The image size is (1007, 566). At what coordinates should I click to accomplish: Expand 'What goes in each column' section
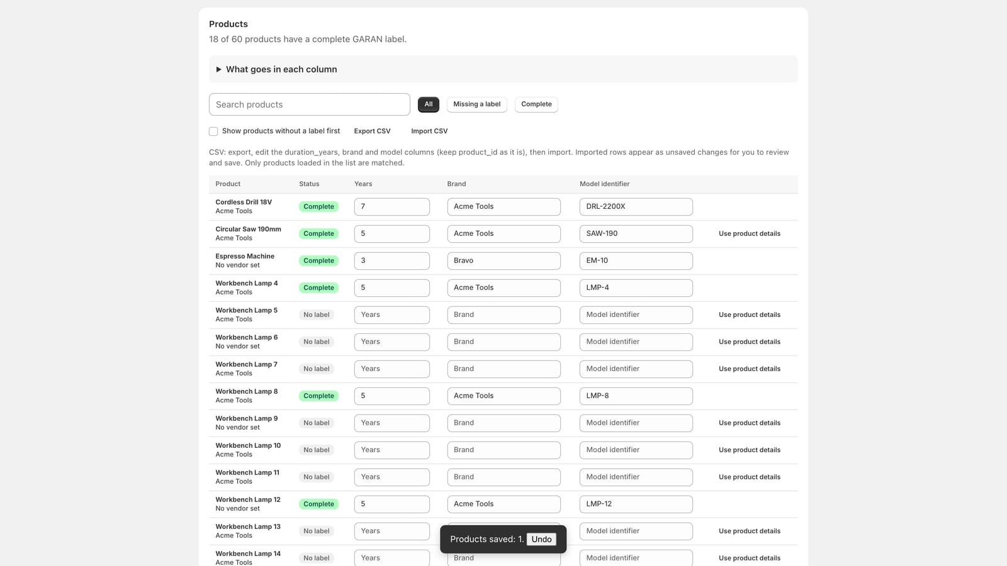(503, 69)
